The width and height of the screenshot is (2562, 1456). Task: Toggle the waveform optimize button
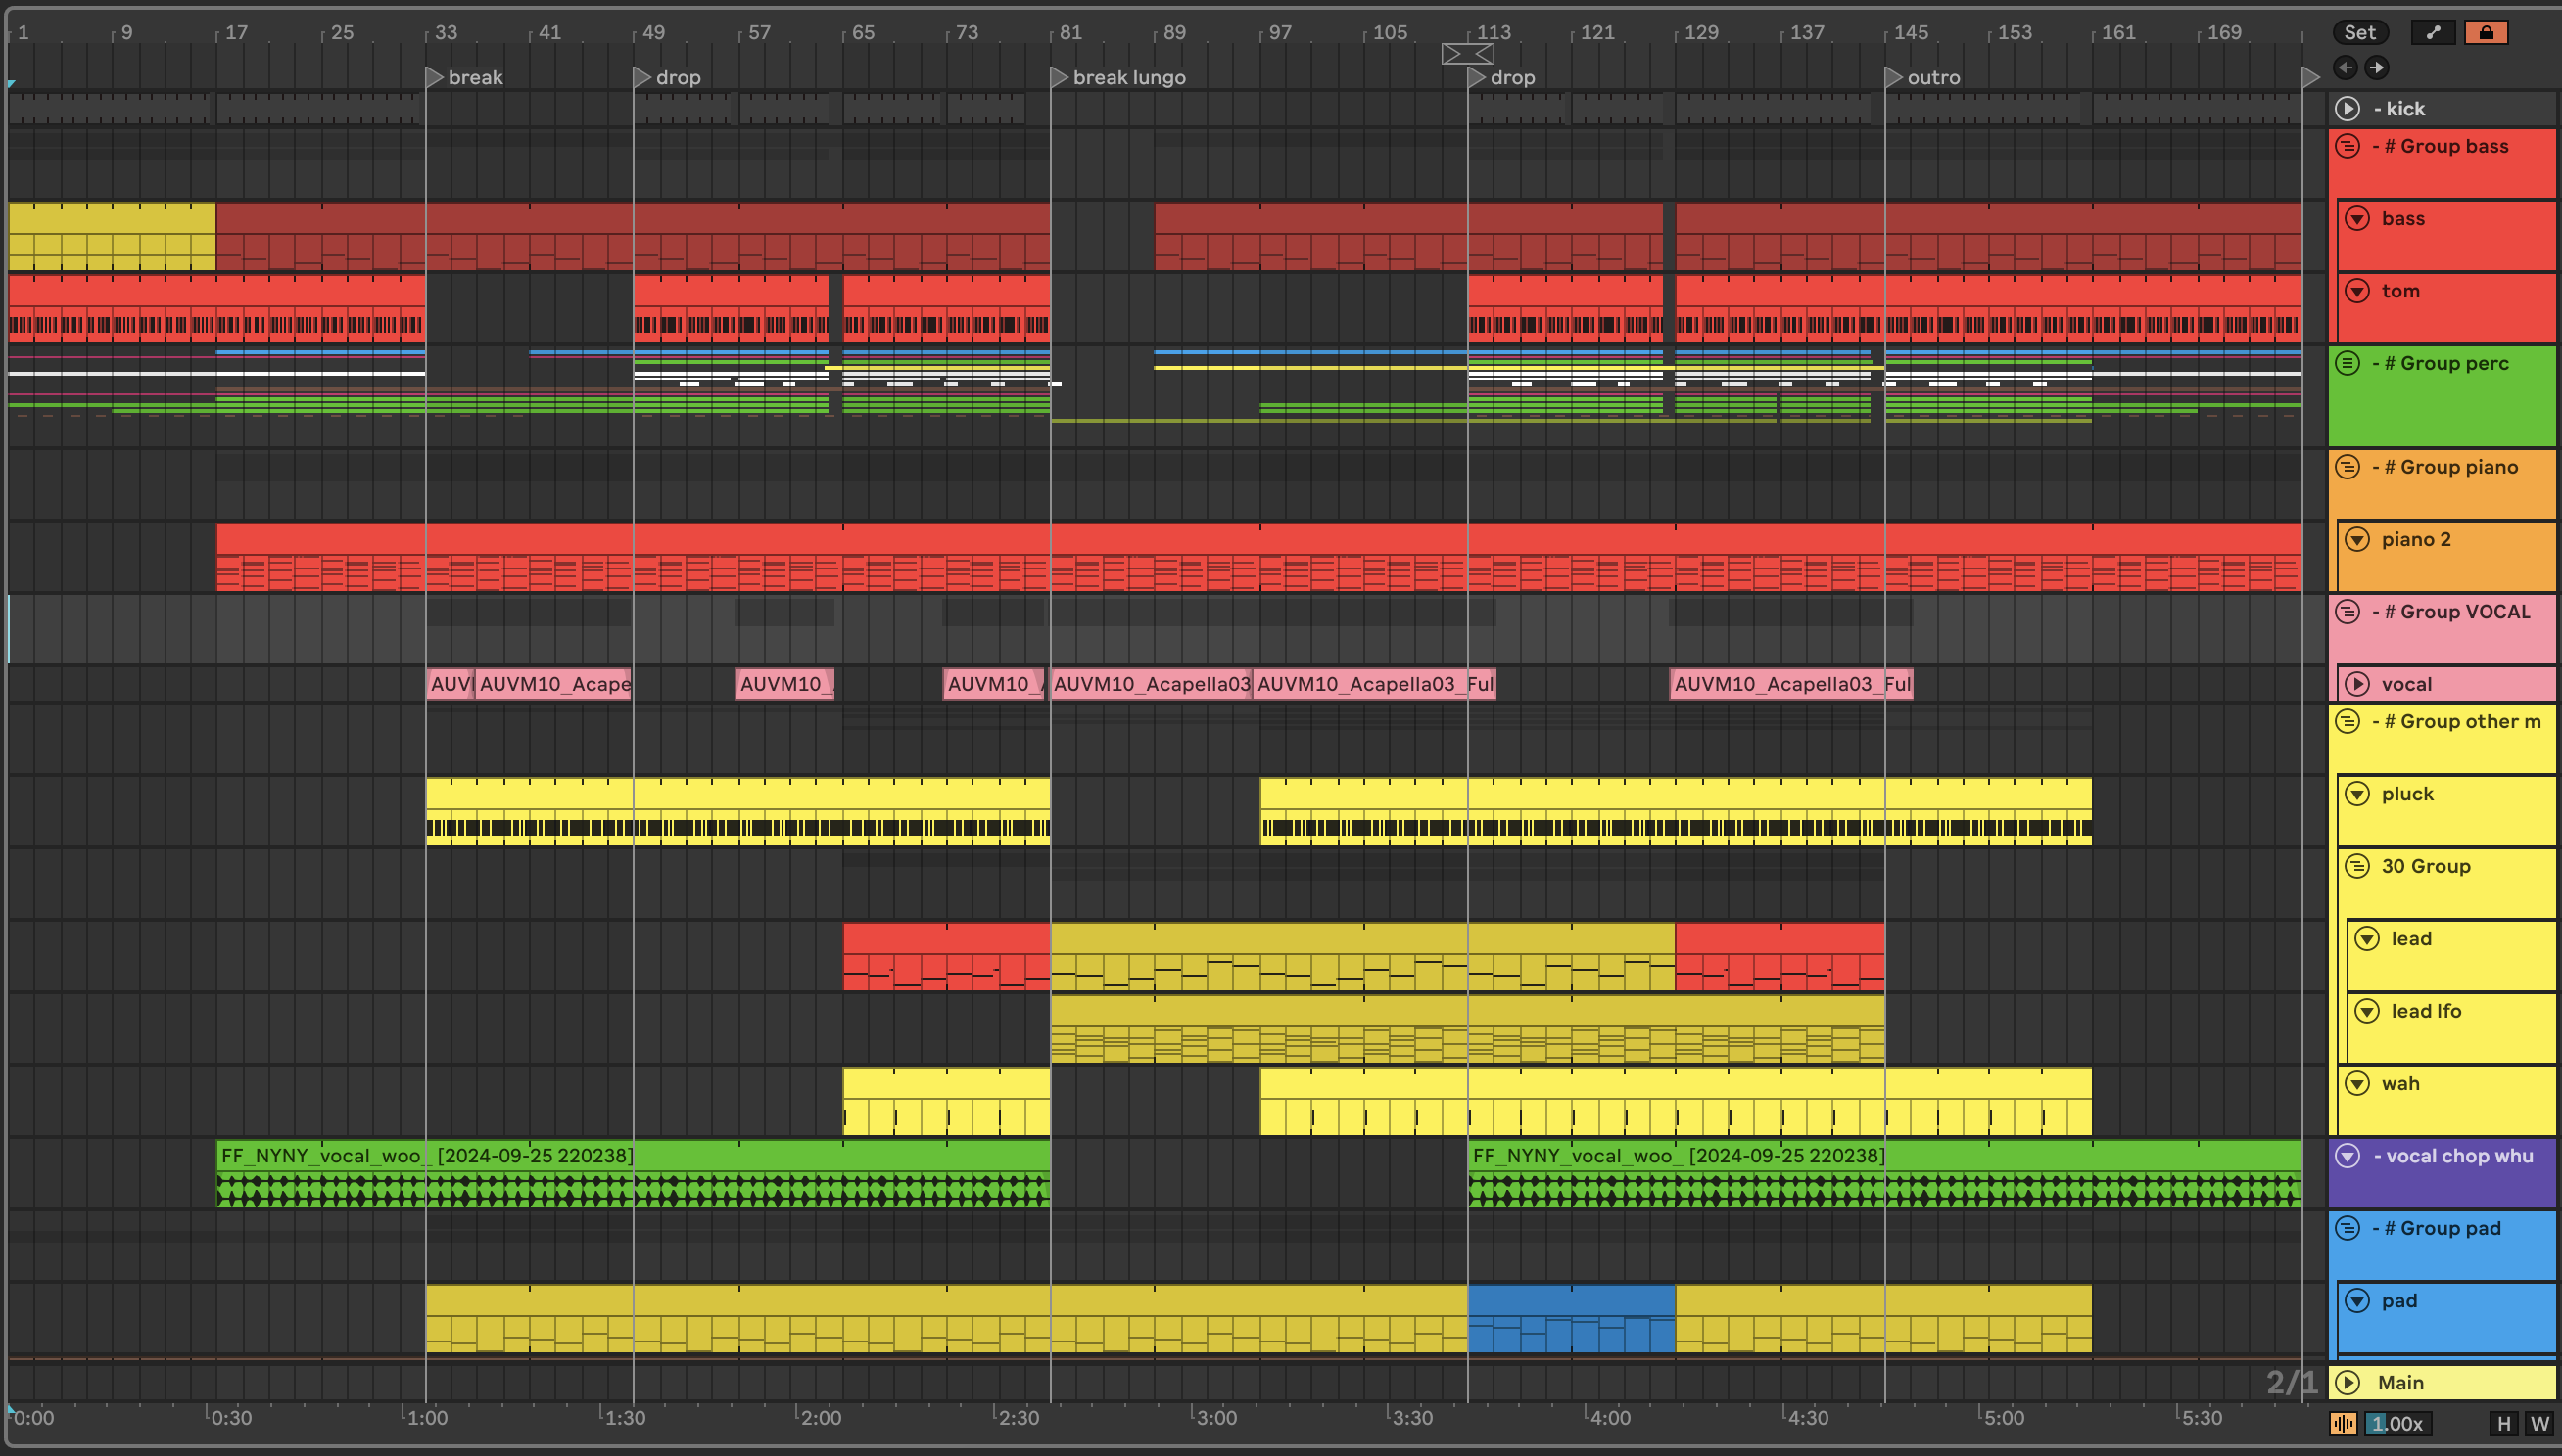pyautogui.click(x=2343, y=1423)
